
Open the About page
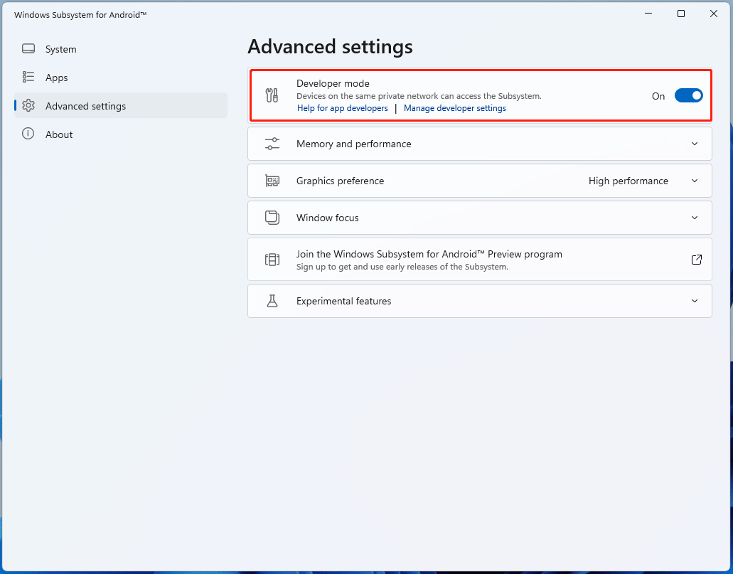coord(59,134)
